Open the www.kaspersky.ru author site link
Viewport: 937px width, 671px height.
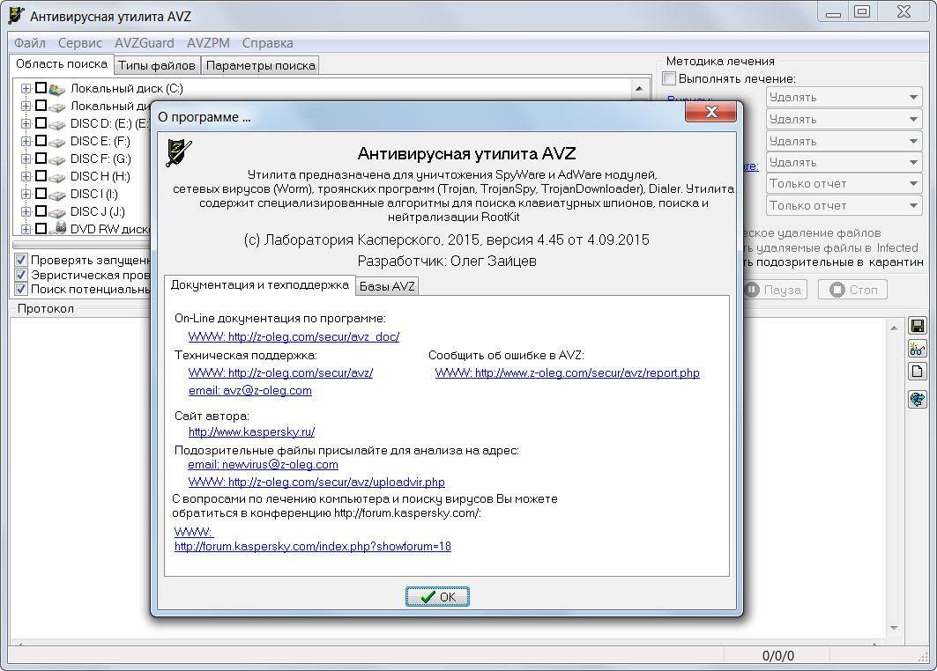(x=251, y=431)
